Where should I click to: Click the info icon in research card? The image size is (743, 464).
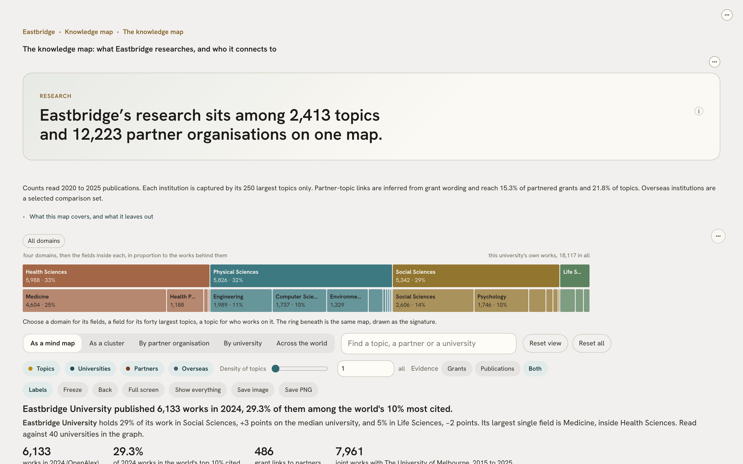pos(699,111)
